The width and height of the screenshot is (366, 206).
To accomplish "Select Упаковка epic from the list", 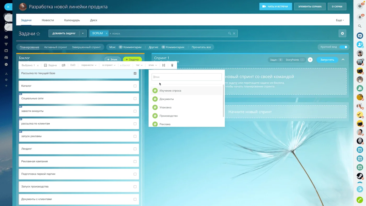I will click(165, 107).
